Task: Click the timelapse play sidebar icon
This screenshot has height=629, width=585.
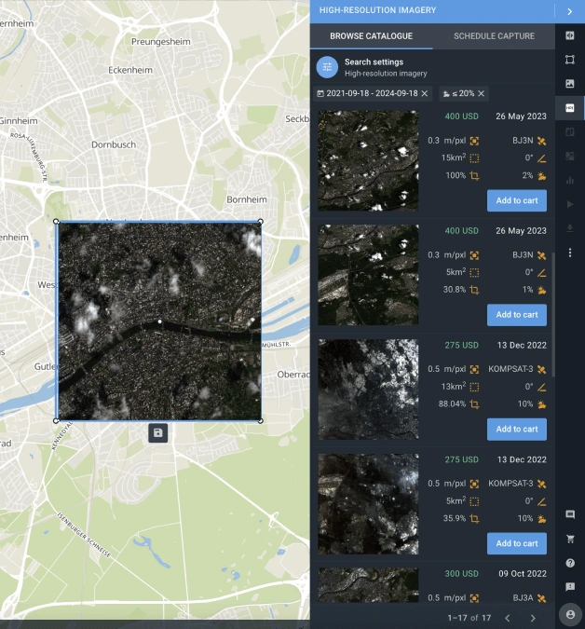Action: 570,205
